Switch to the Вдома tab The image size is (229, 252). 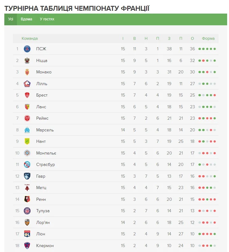pos(27,19)
